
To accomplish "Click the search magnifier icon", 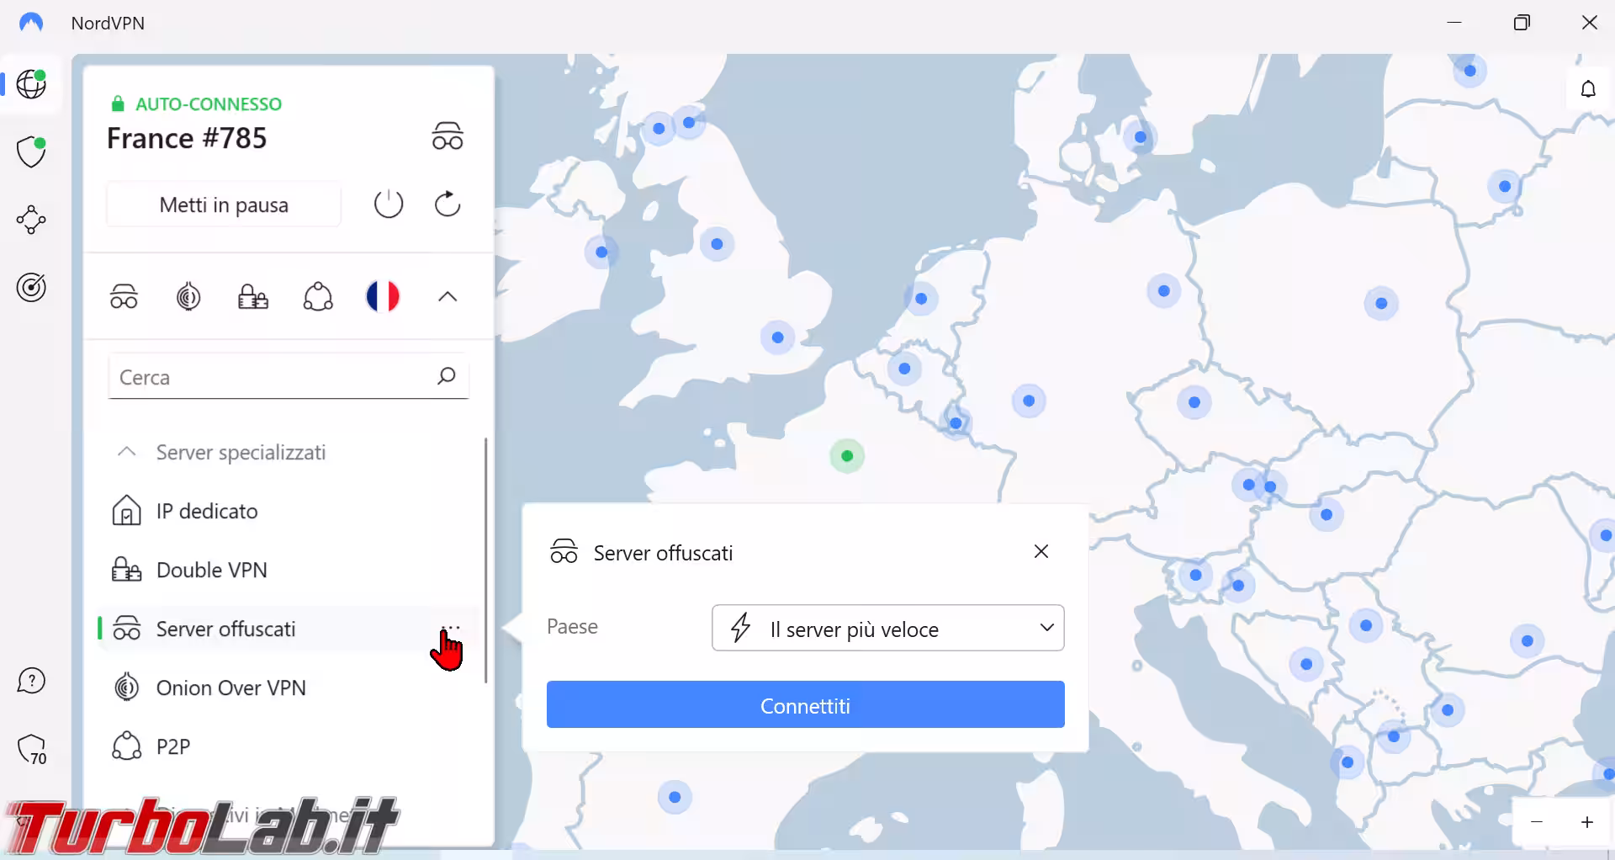I will click(x=447, y=376).
